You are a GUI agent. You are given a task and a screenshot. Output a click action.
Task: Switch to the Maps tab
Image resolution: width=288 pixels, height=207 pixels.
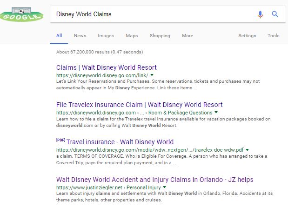click(132, 36)
